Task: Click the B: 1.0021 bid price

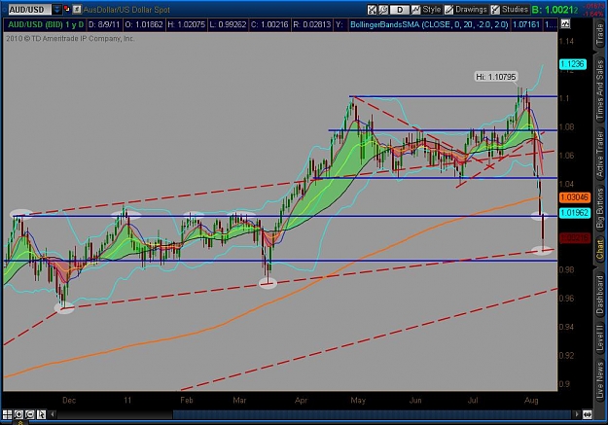Action: coord(554,10)
